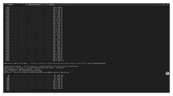Open a new terminal tab with the plus button
The height and width of the screenshot is (96, 173).
[68, 5]
